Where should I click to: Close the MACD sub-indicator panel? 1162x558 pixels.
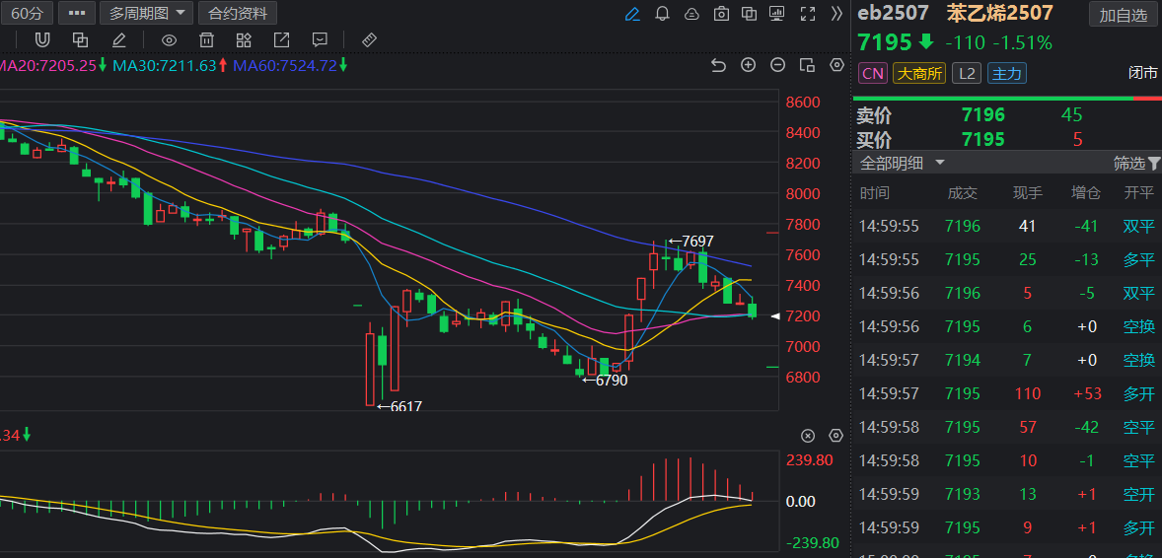(x=808, y=435)
